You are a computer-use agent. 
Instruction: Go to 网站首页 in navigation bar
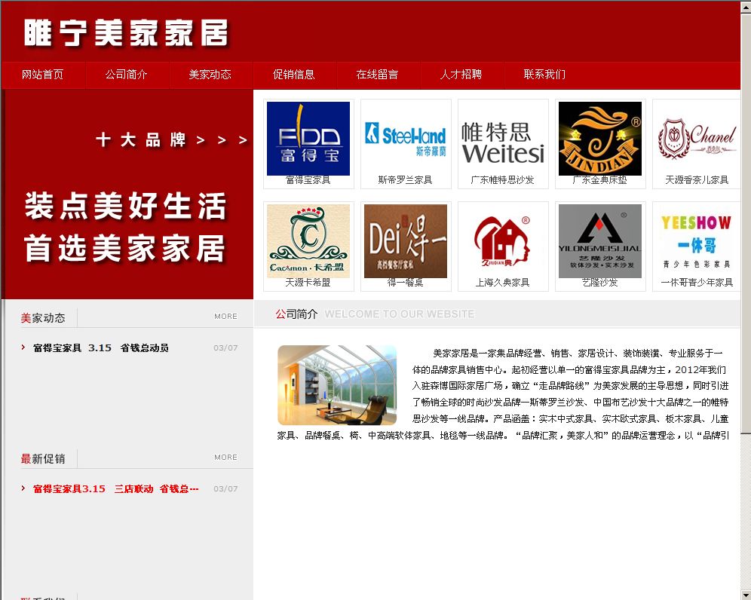43,75
